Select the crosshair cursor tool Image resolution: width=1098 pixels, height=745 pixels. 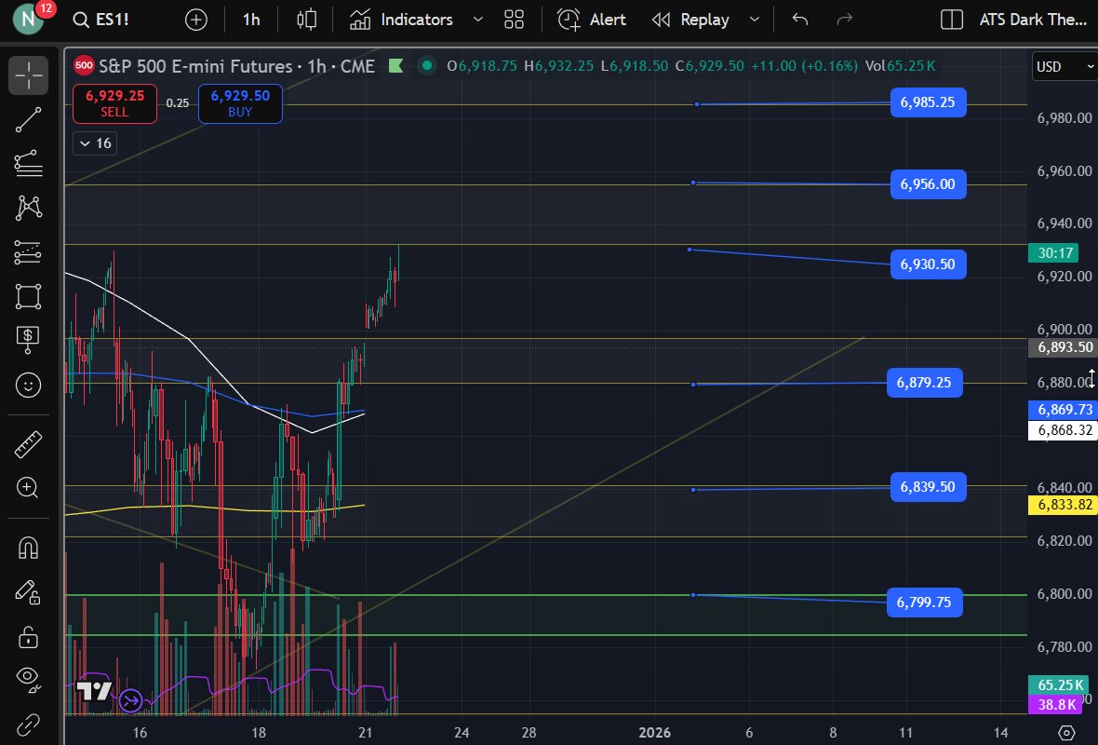coord(28,75)
